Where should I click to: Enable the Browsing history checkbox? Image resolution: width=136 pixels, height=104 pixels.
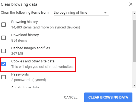pyautogui.click(x=4, y=25)
